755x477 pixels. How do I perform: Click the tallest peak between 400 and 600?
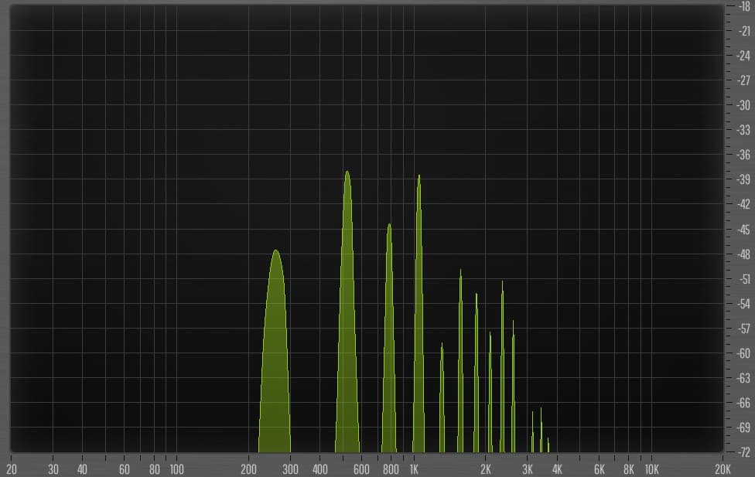click(x=347, y=312)
